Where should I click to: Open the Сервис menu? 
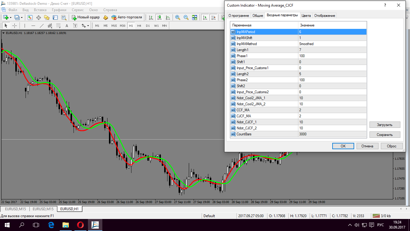pyautogui.click(x=78, y=10)
